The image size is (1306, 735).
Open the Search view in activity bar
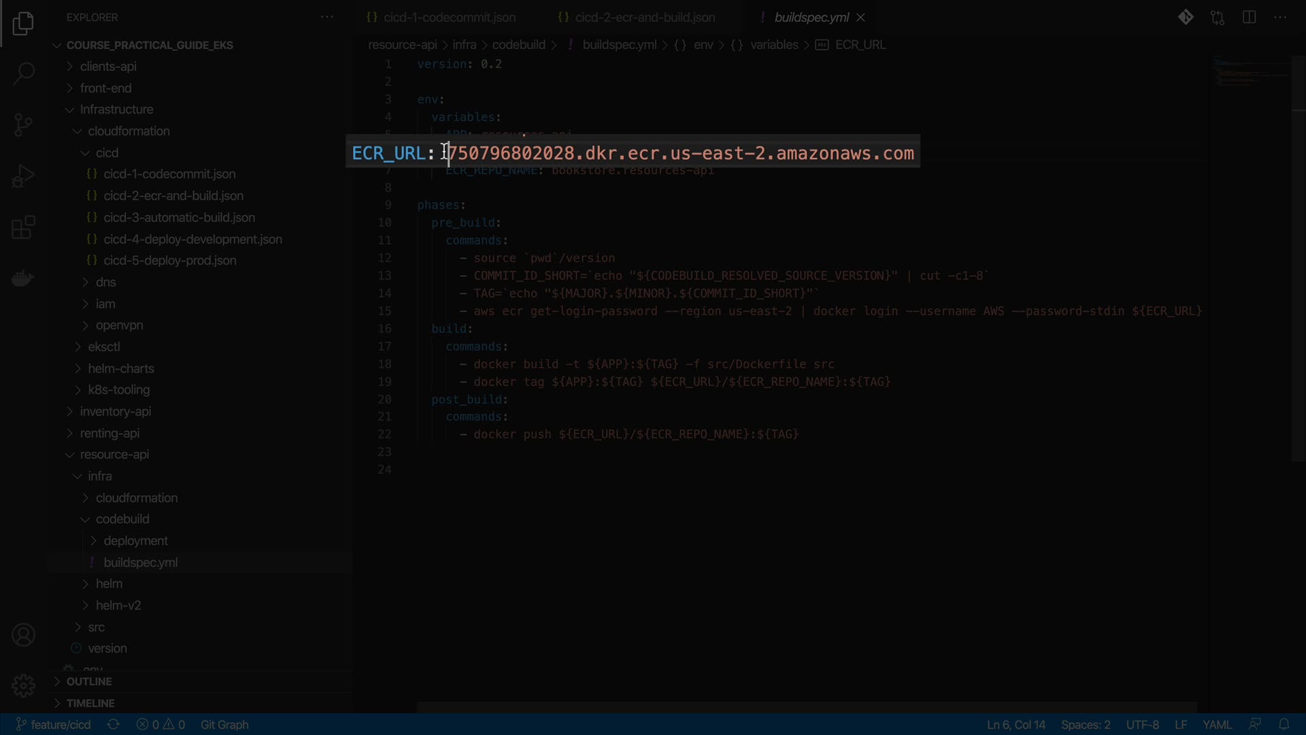coord(23,73)
